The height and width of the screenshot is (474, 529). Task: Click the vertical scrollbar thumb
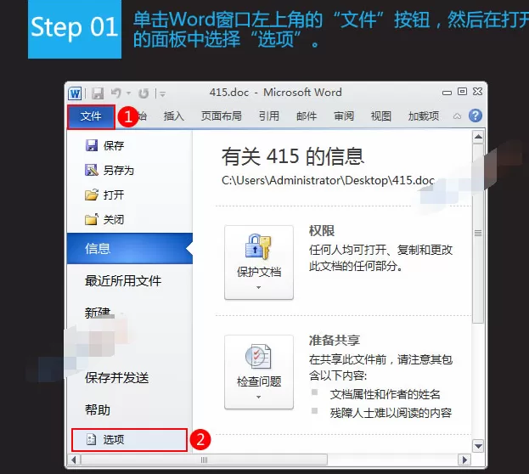pyautogui.click(x=478, y=234)
